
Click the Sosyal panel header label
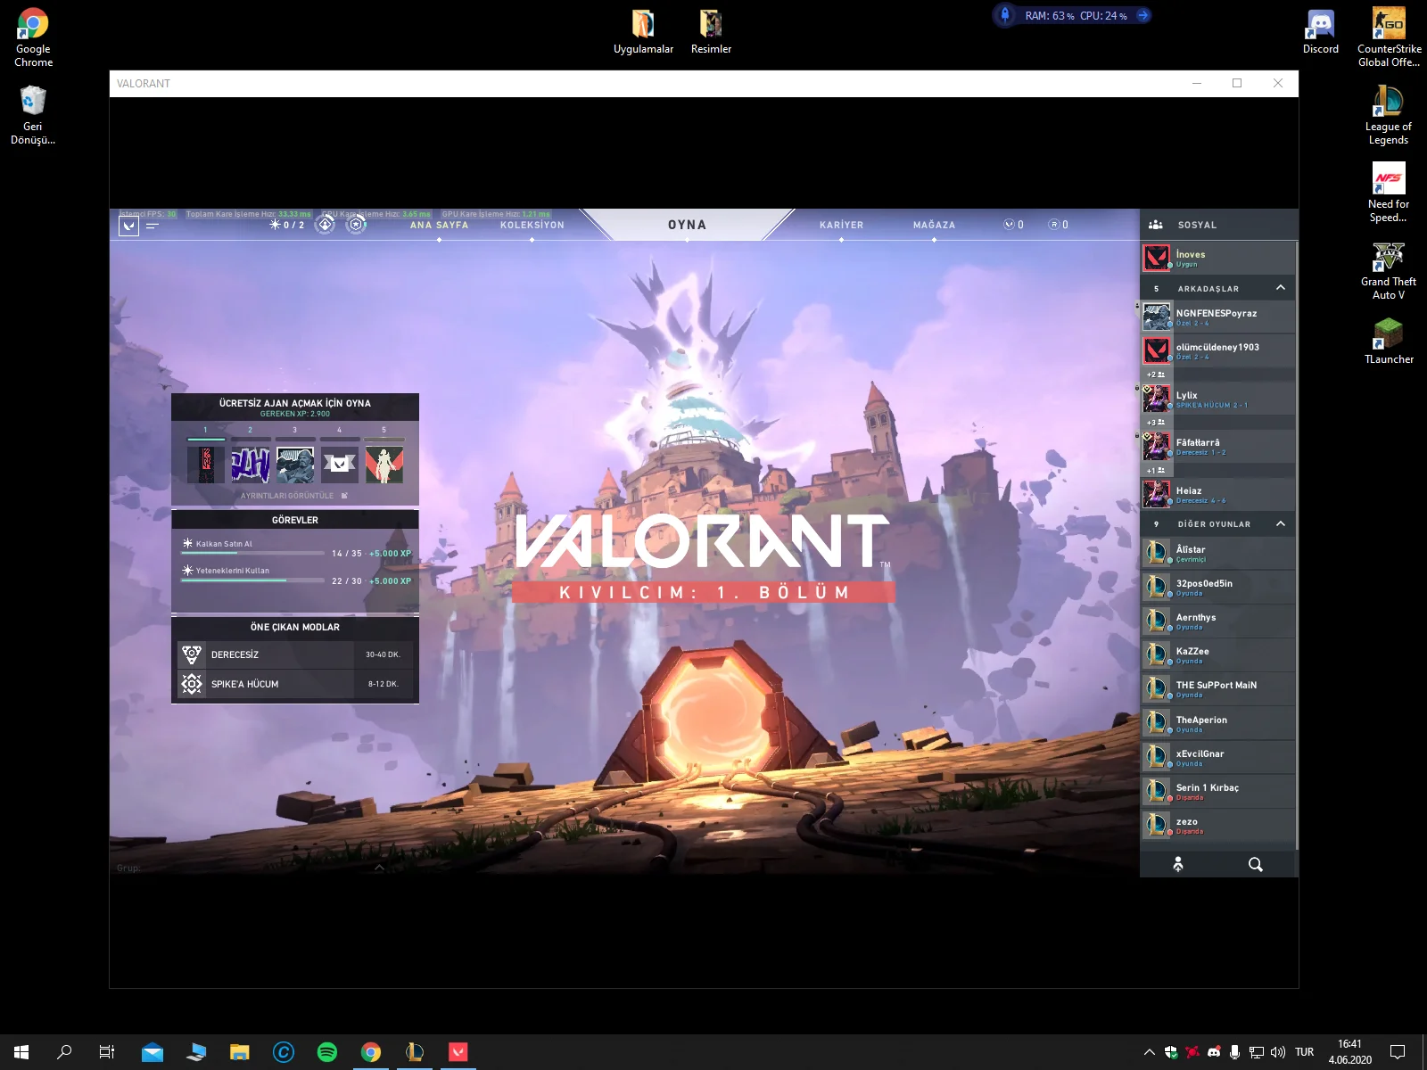(1197, 225)
